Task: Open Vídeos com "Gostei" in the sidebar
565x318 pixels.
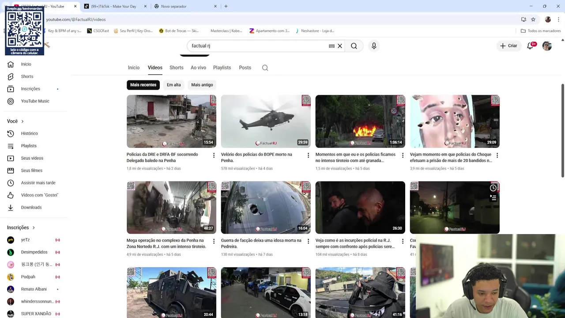Action: point(39,195)
